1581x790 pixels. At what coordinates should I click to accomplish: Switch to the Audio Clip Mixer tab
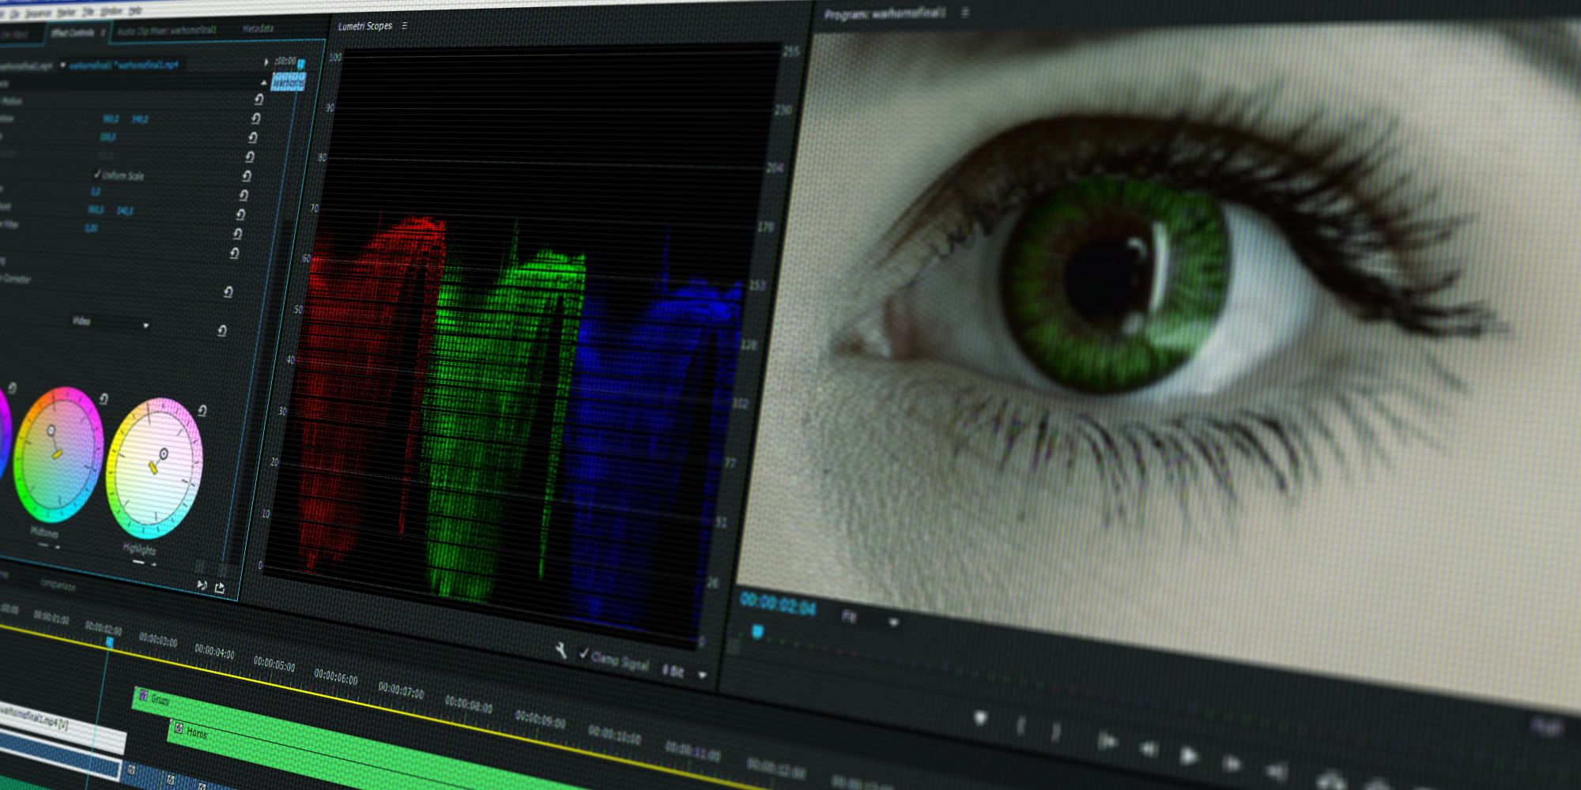coord(167,31)
